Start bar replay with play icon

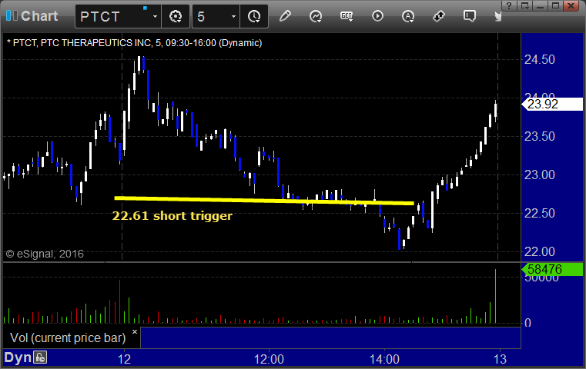(x=377, y=16)
